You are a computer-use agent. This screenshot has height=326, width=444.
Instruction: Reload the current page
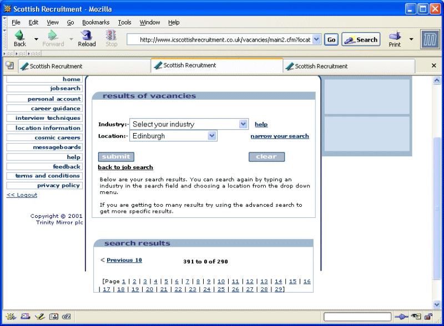[87, 38]
